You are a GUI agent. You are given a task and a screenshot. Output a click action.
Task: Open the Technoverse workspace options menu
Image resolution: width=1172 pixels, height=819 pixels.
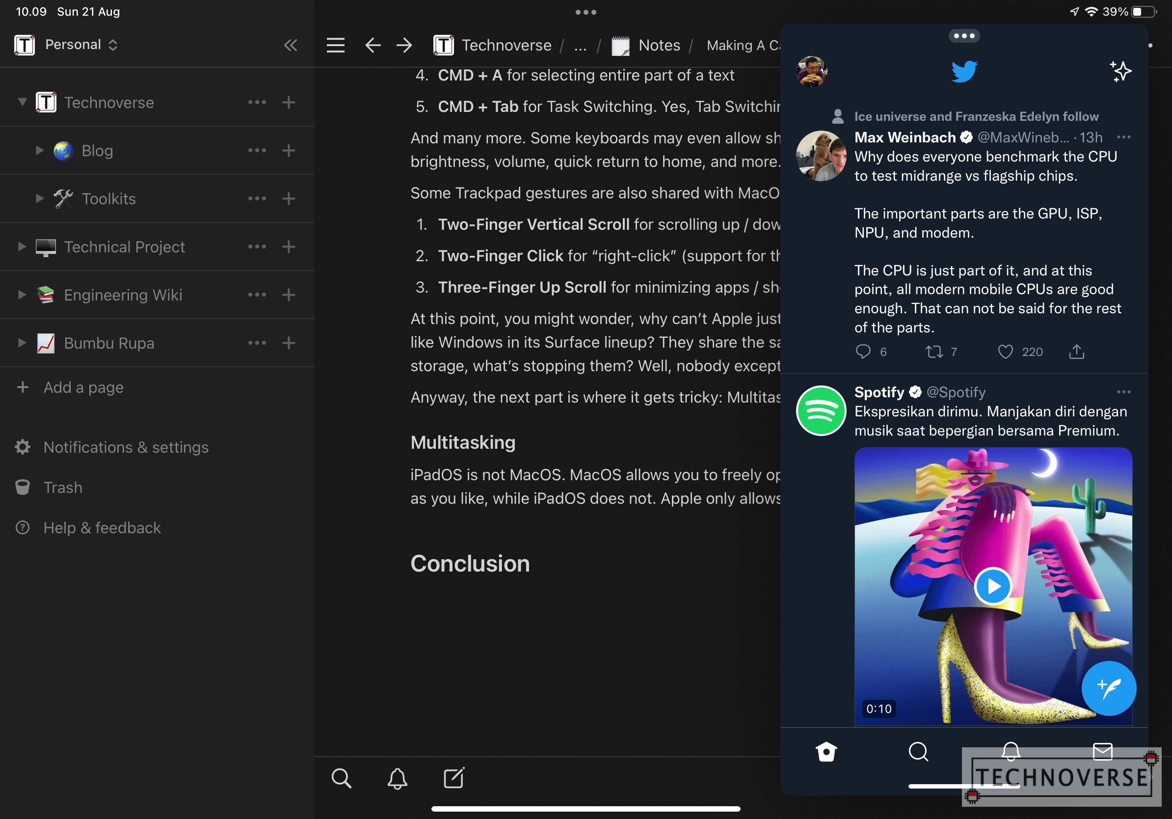(257, 103)
